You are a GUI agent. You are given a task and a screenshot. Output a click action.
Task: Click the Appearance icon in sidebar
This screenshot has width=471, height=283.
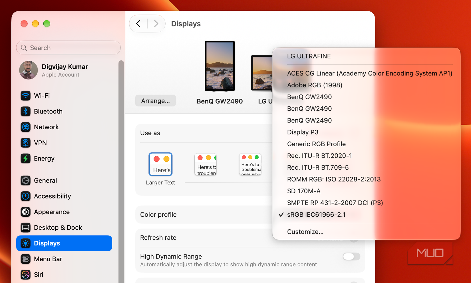pos(25,212)
